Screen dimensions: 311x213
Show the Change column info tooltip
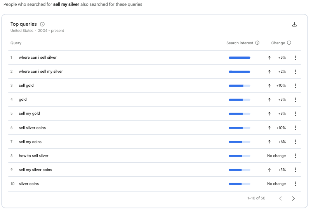[x=289, y=43]
